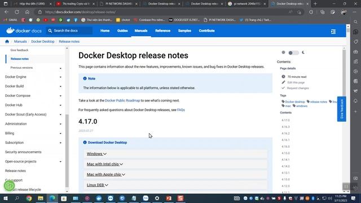Click the left sidebar scrollbar thumb

tap(67, 151)
